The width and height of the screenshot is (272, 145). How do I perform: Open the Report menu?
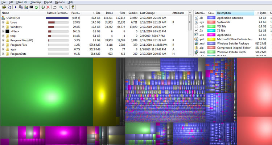pos(48,2)
